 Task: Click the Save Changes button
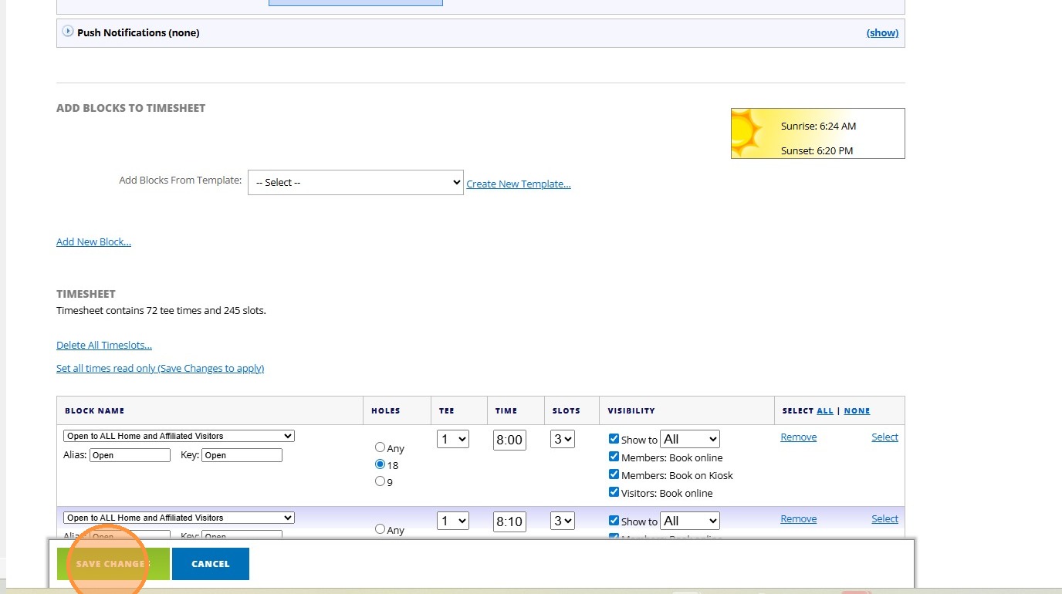coord(113,564)
